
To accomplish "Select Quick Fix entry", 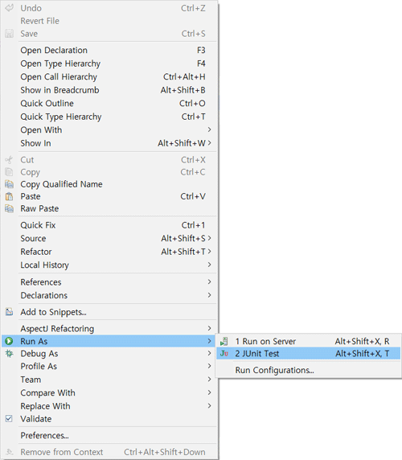I will coord(110,225).
